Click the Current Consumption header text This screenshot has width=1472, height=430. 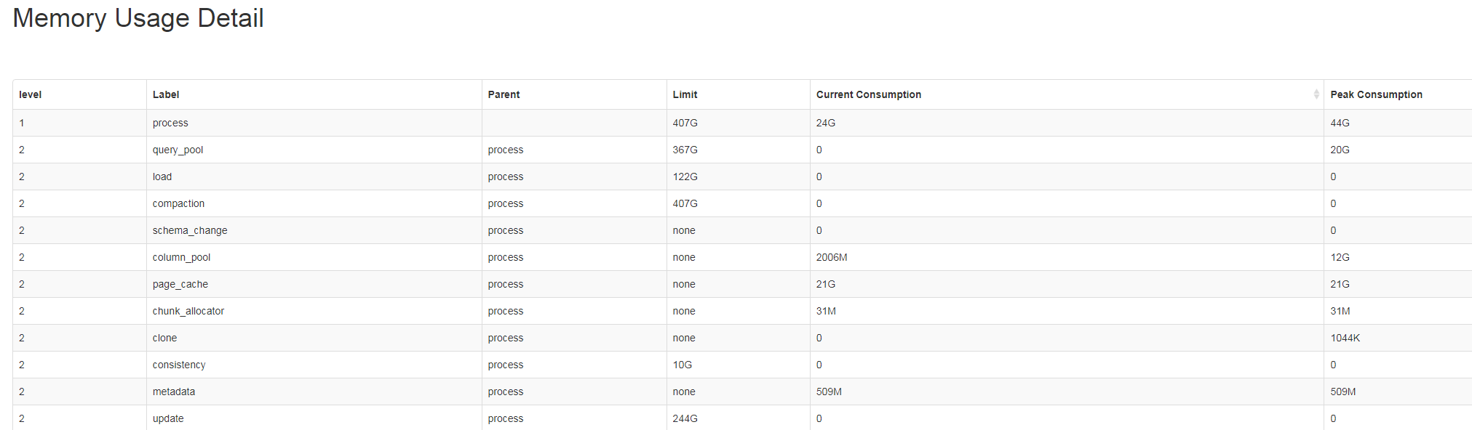(868, 94)
